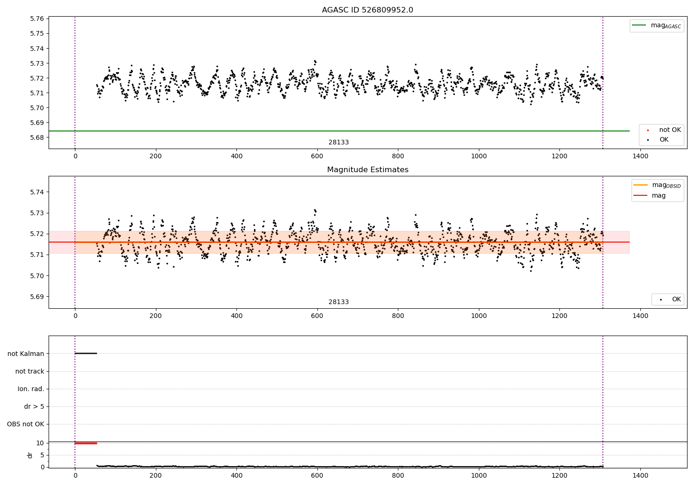Click the "600" x-tick under the top plot

[317, 156]
